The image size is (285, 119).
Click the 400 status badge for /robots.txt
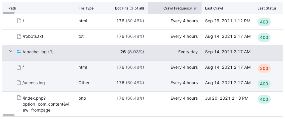point(264,37)
